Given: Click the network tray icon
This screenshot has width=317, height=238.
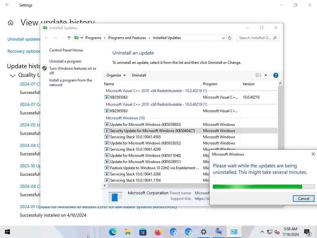Looking at the screenshot, I should pyautogui.click(x=270, y=232).
